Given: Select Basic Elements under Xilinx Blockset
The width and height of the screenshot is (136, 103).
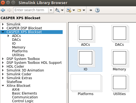Looking at the screenshot, I should coord(25,93).
